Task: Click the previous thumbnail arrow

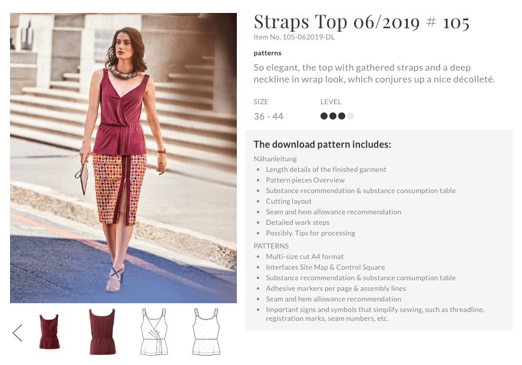Action: coord(17,333)
